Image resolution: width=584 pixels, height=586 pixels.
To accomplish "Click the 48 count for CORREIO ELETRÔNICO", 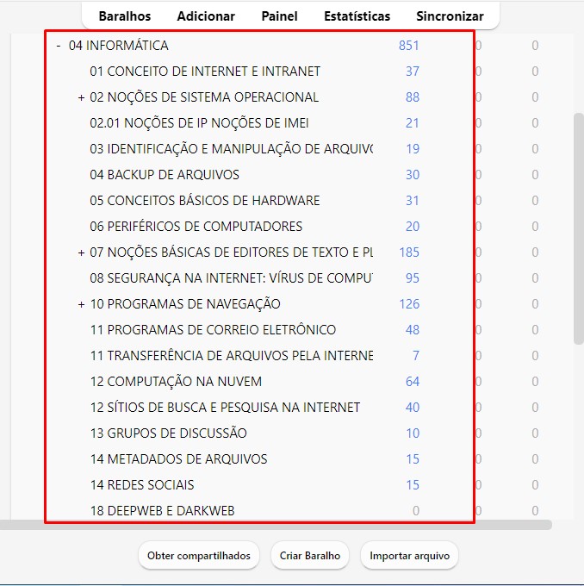I will 413,329.
